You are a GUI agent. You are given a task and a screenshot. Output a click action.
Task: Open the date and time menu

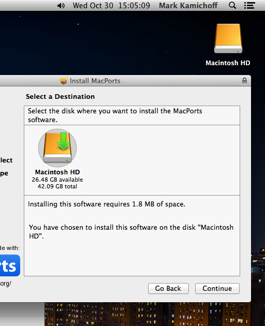click(x=111, y=6)
